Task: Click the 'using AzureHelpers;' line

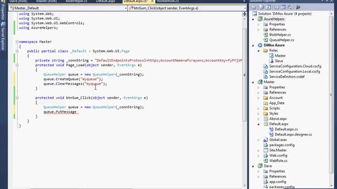Action: click(38, 28)
